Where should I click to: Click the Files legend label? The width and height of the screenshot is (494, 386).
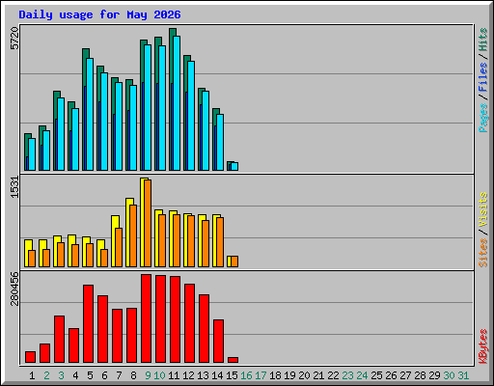point(483,77)
